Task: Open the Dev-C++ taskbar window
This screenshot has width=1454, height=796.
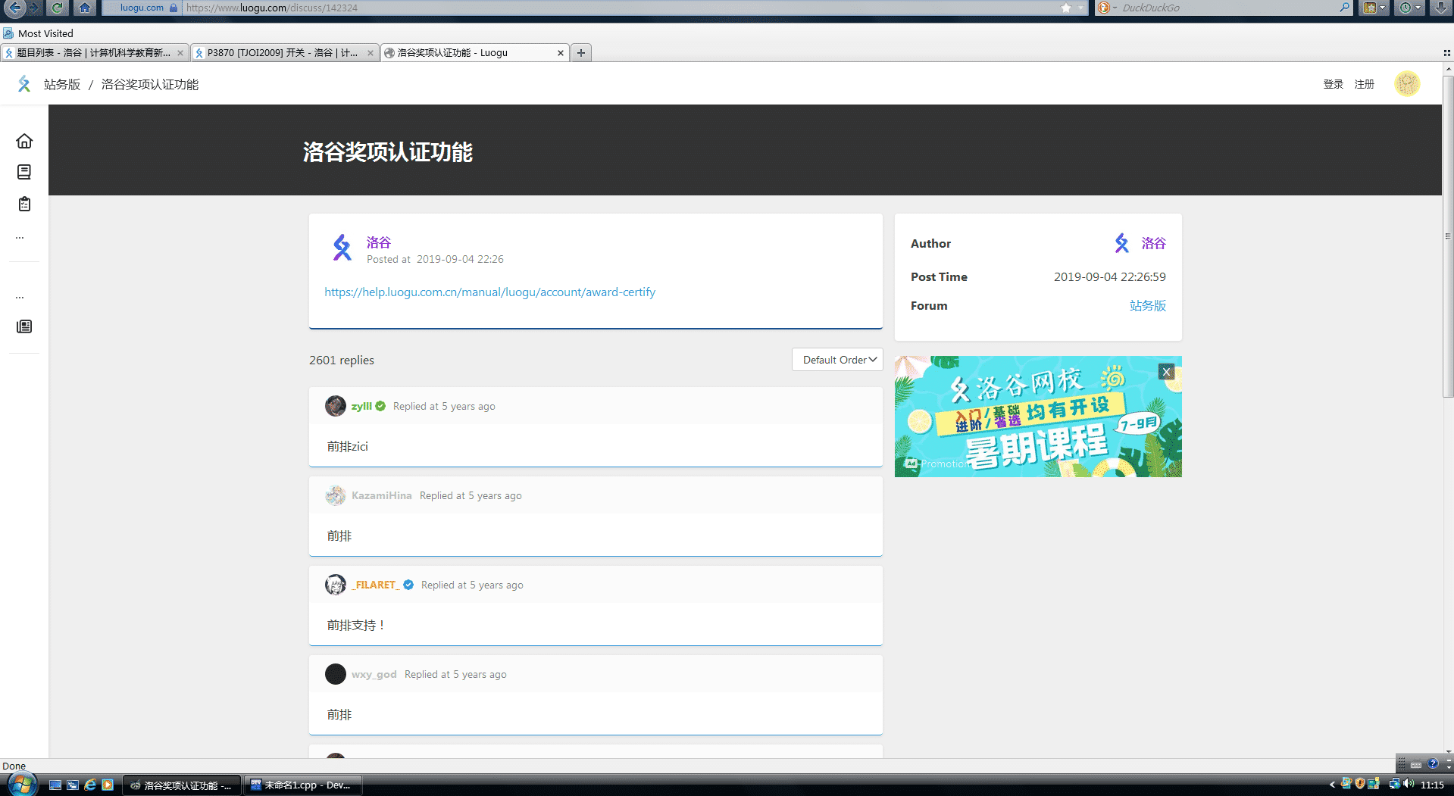Action: point(302,785)
